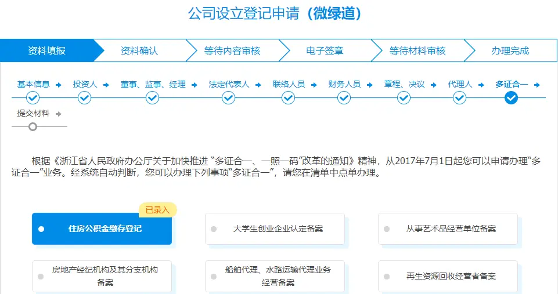Go to the 投资人 step
Viewport: 558px width, 294px height.
point(85,84)
